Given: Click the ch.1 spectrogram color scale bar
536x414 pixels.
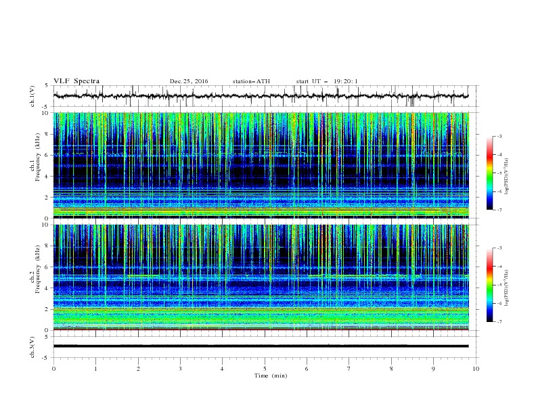Looking at the screenshot, I should [x=489, y=172].
